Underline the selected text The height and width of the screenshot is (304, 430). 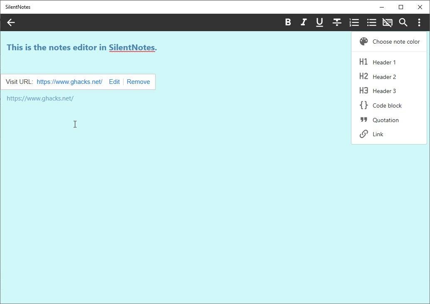pyautogui.click(x=319, y=22)
